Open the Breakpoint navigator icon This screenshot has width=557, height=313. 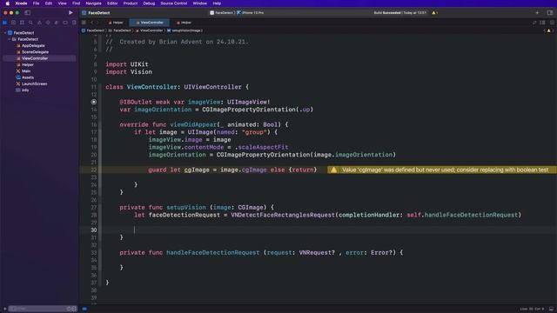65,23
